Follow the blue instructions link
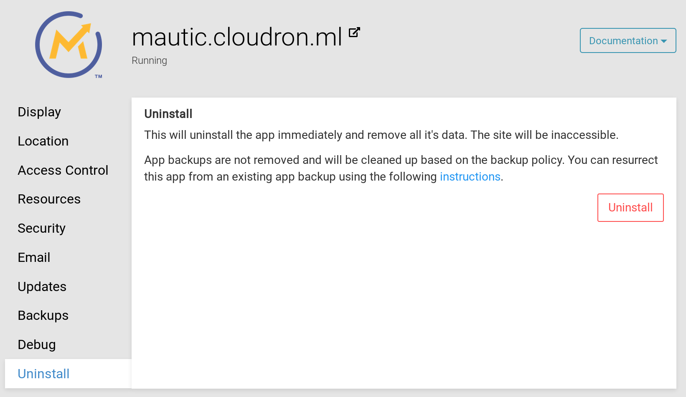Viewport: 686px width, 397px height. [x=470, y=177]
